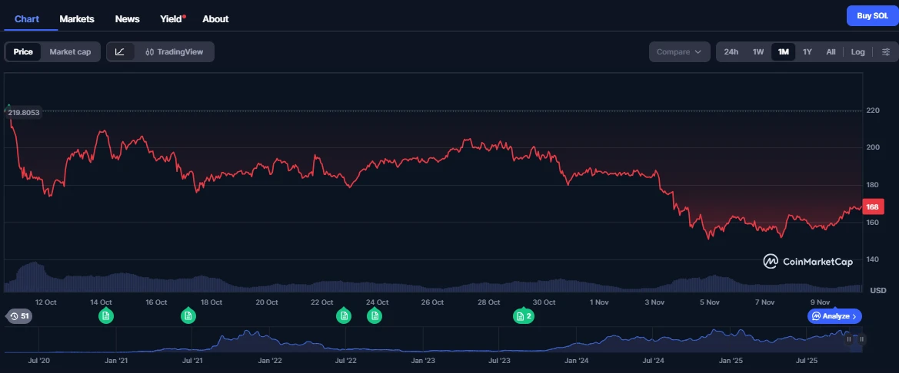Switch to TradingView chart mode
899x373 pixels.
[174, 51]
